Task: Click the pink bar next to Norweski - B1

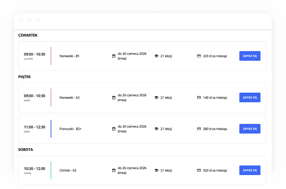Action: click(x=51, y=56)
